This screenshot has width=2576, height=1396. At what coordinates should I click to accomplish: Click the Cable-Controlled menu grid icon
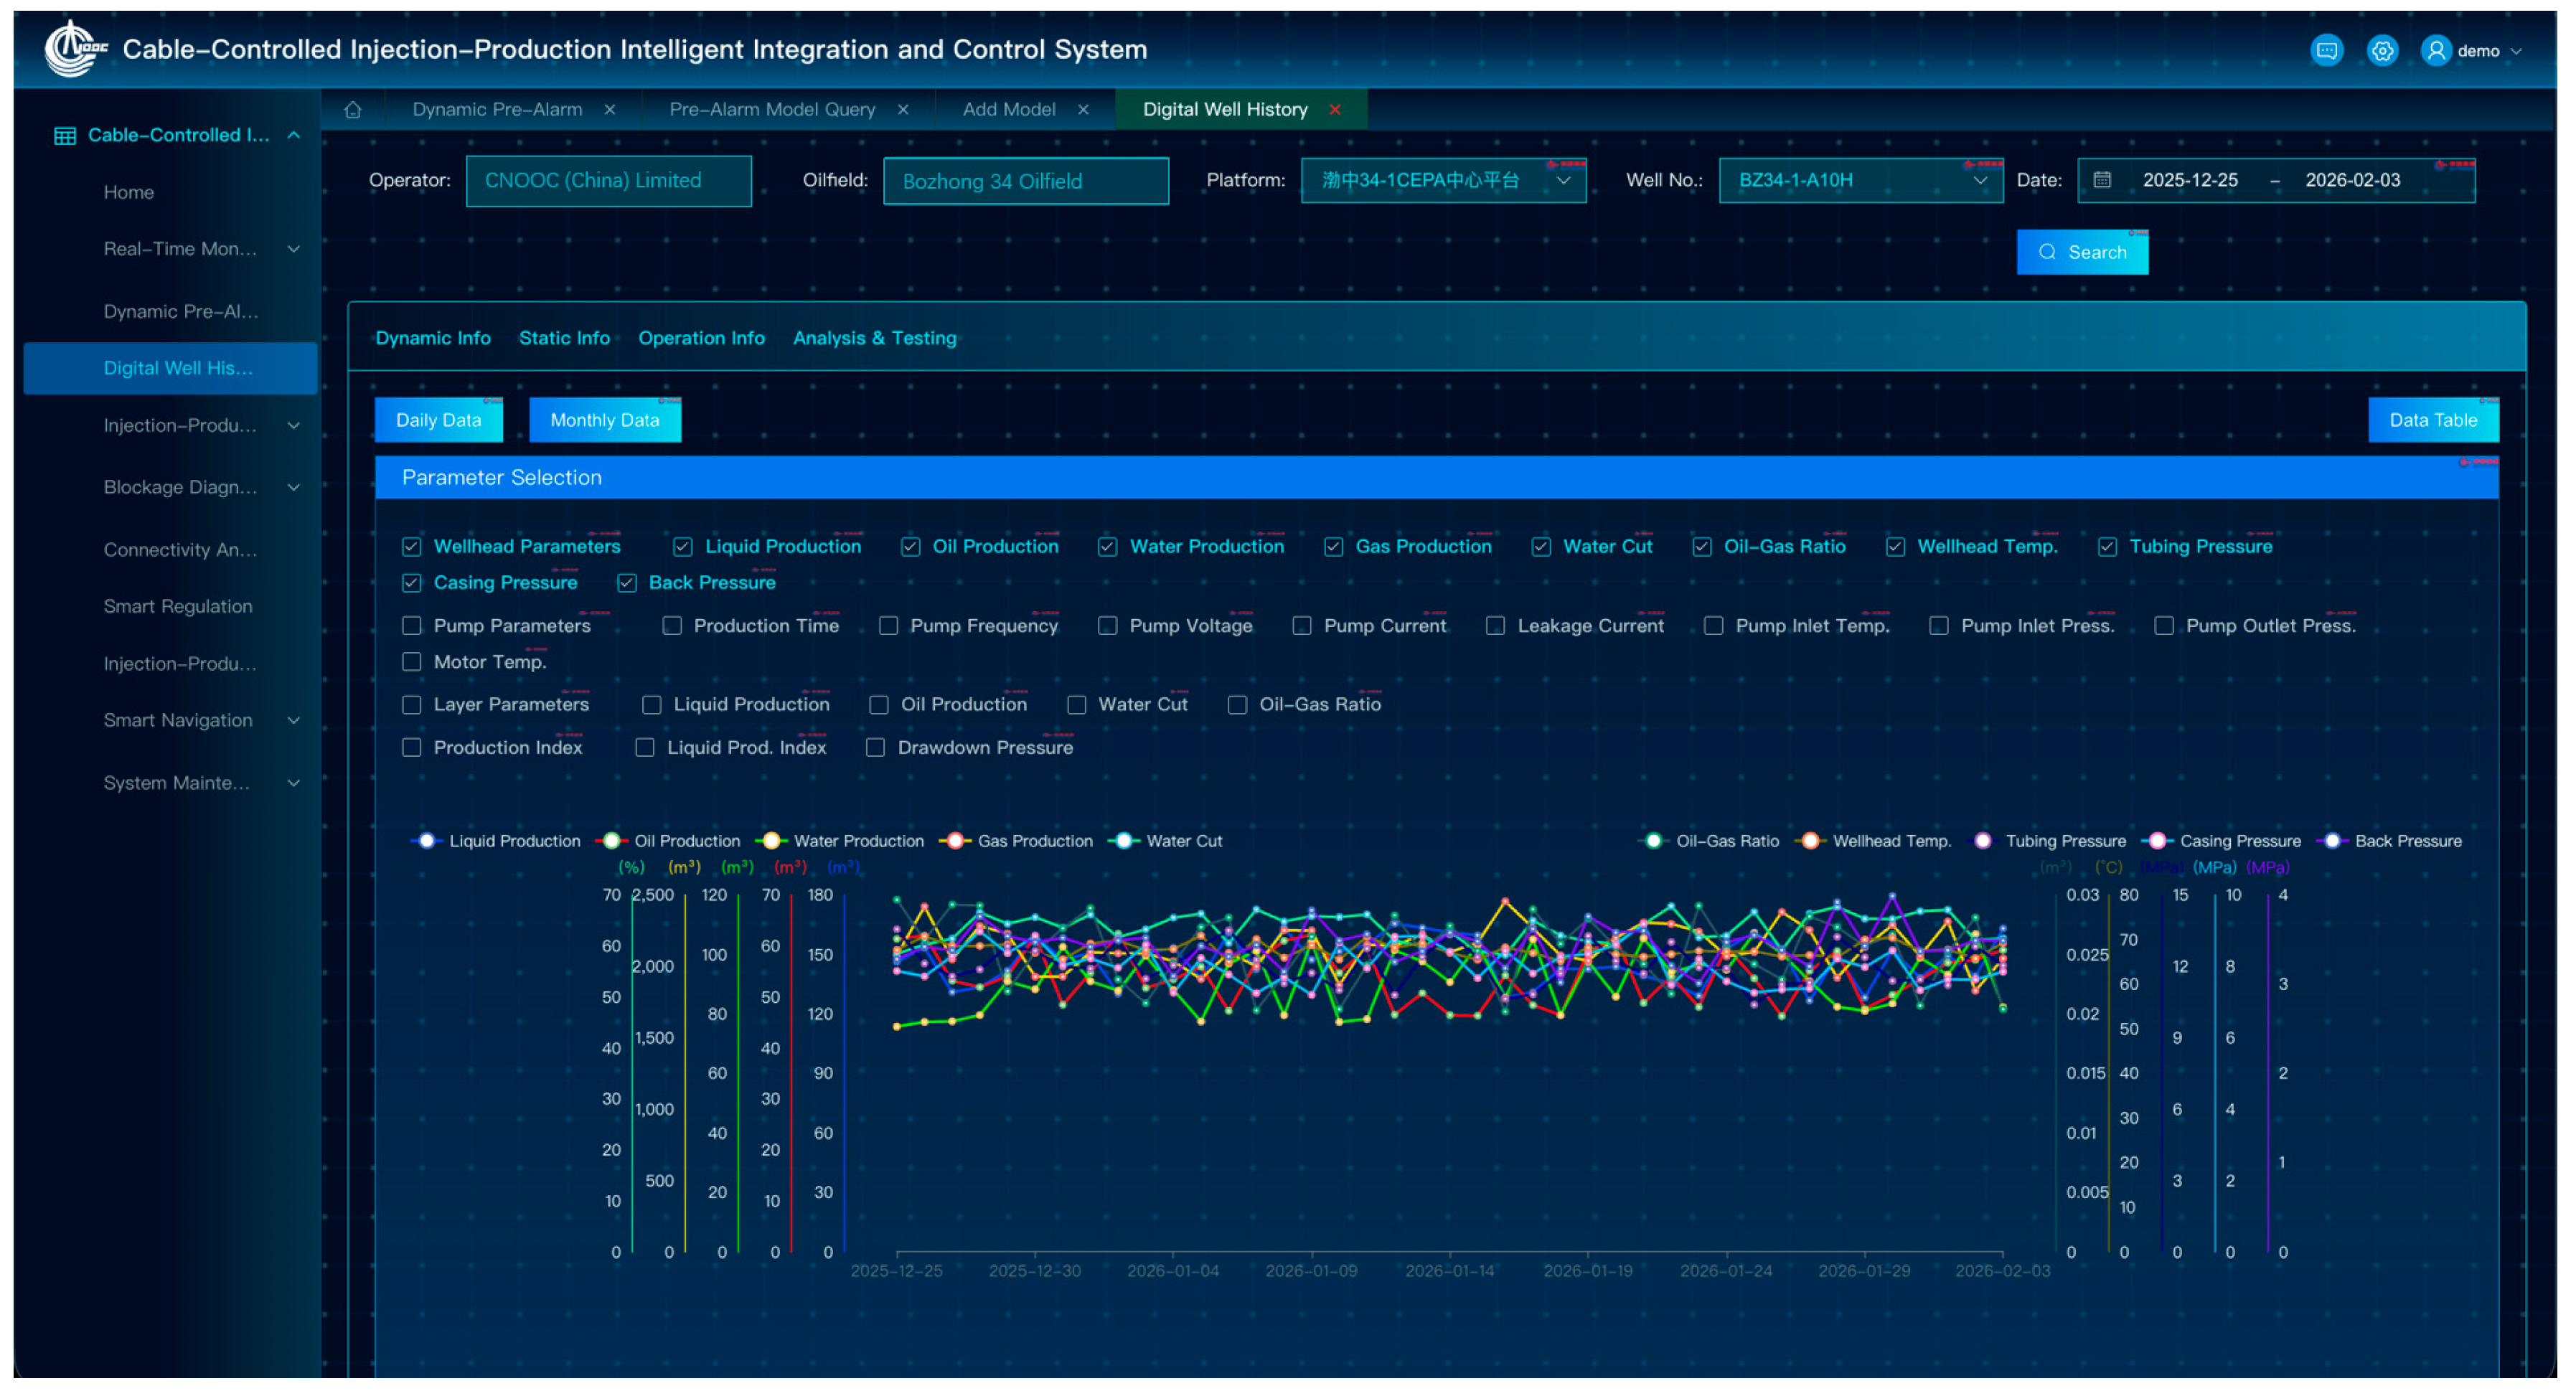(x=65, y=136)
